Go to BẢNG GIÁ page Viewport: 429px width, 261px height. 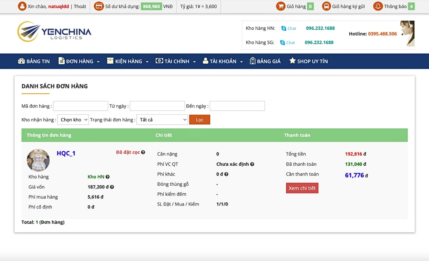[265, 61]
